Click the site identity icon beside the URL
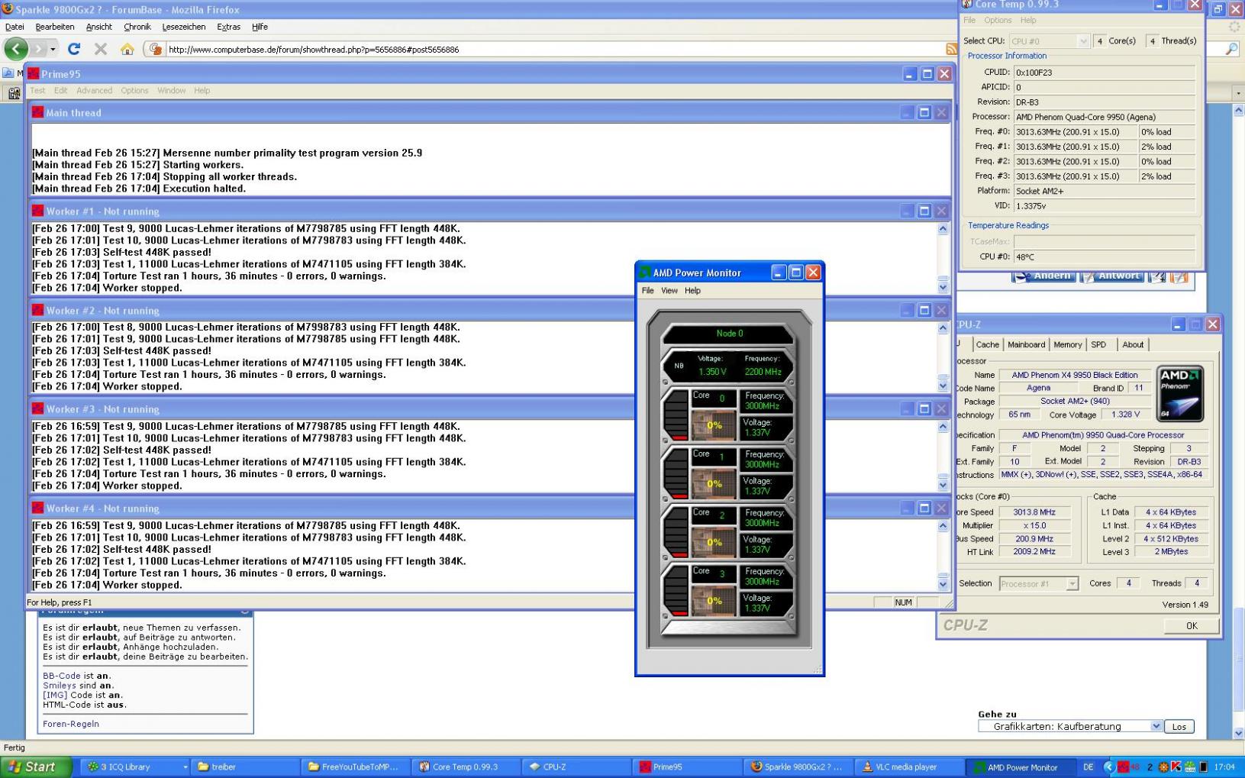 (156, 49)
